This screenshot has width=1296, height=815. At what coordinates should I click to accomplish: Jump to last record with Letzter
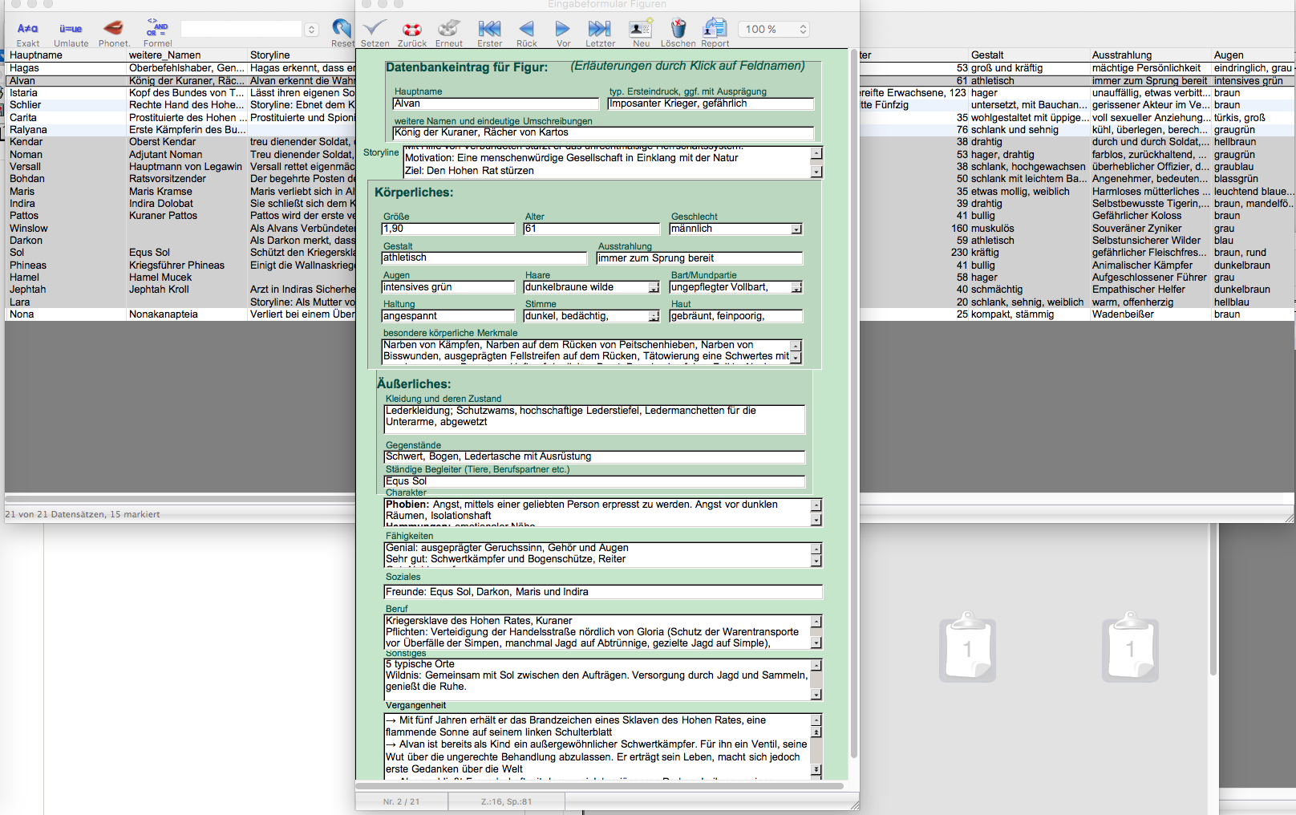600,33
